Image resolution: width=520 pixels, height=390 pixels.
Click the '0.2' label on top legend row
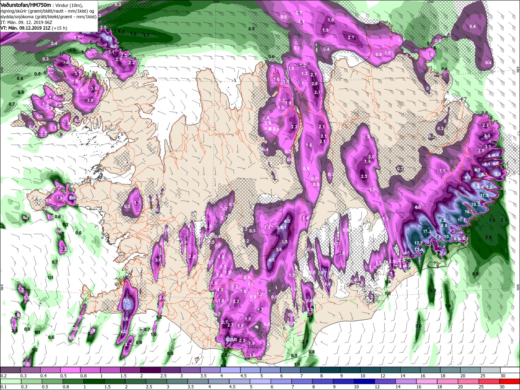4,376
